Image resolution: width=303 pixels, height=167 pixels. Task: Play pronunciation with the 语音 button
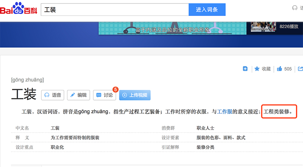[53, 95]
